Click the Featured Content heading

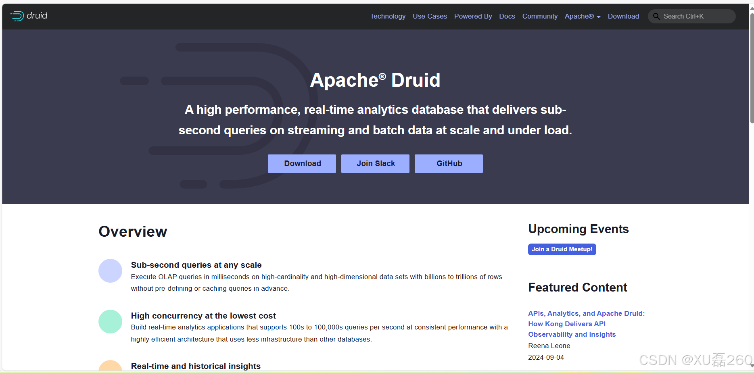pos(578,288)
